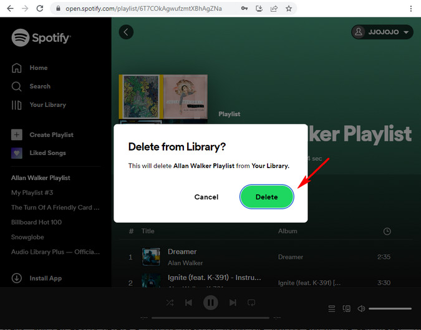Open the JJOJOJO user menu
421x330 pixels.
(382, 32)
